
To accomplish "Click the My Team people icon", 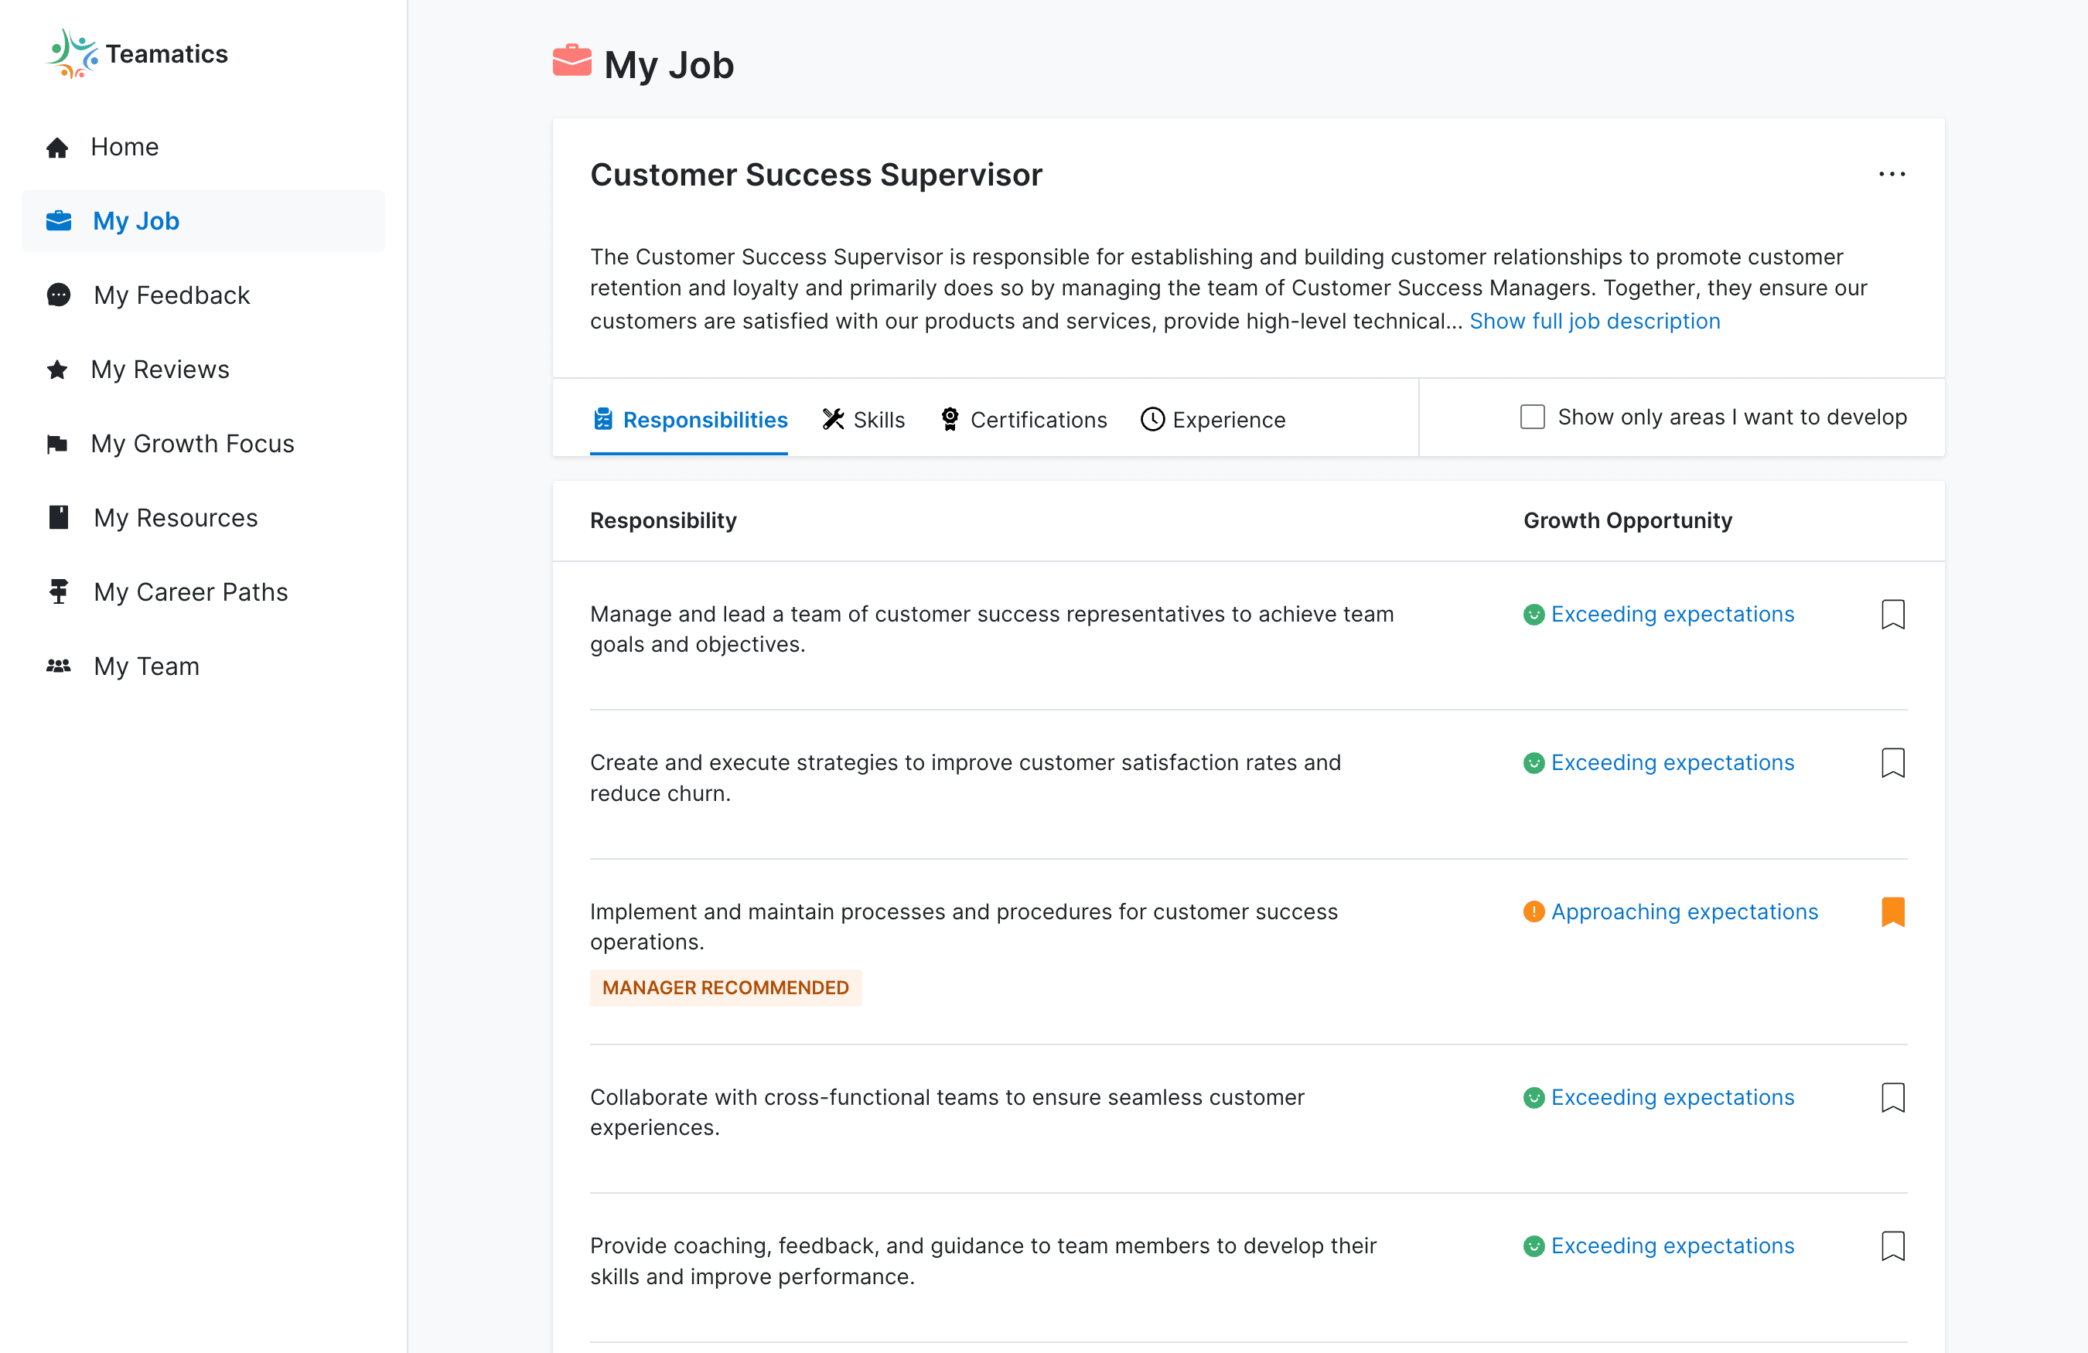I will click(60, 665).
